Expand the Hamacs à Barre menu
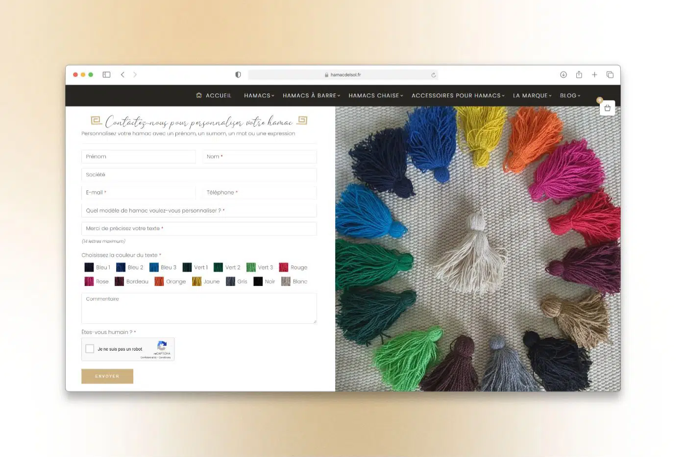Screen dimensions: 686x457 (x=311, y=96)
